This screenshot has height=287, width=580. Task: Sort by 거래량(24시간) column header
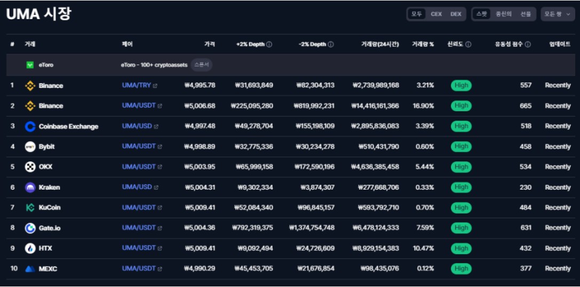pyautogui.click(x=380, y=44)
